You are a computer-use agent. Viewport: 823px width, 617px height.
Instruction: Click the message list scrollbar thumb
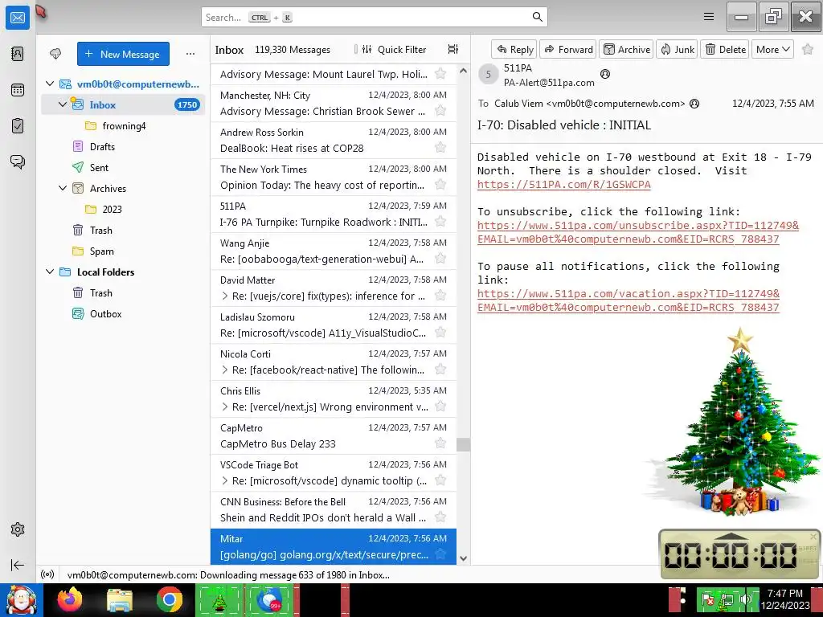click(463, 444)
